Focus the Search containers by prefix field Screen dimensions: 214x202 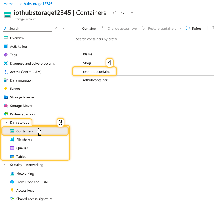(x=143, y=39)
